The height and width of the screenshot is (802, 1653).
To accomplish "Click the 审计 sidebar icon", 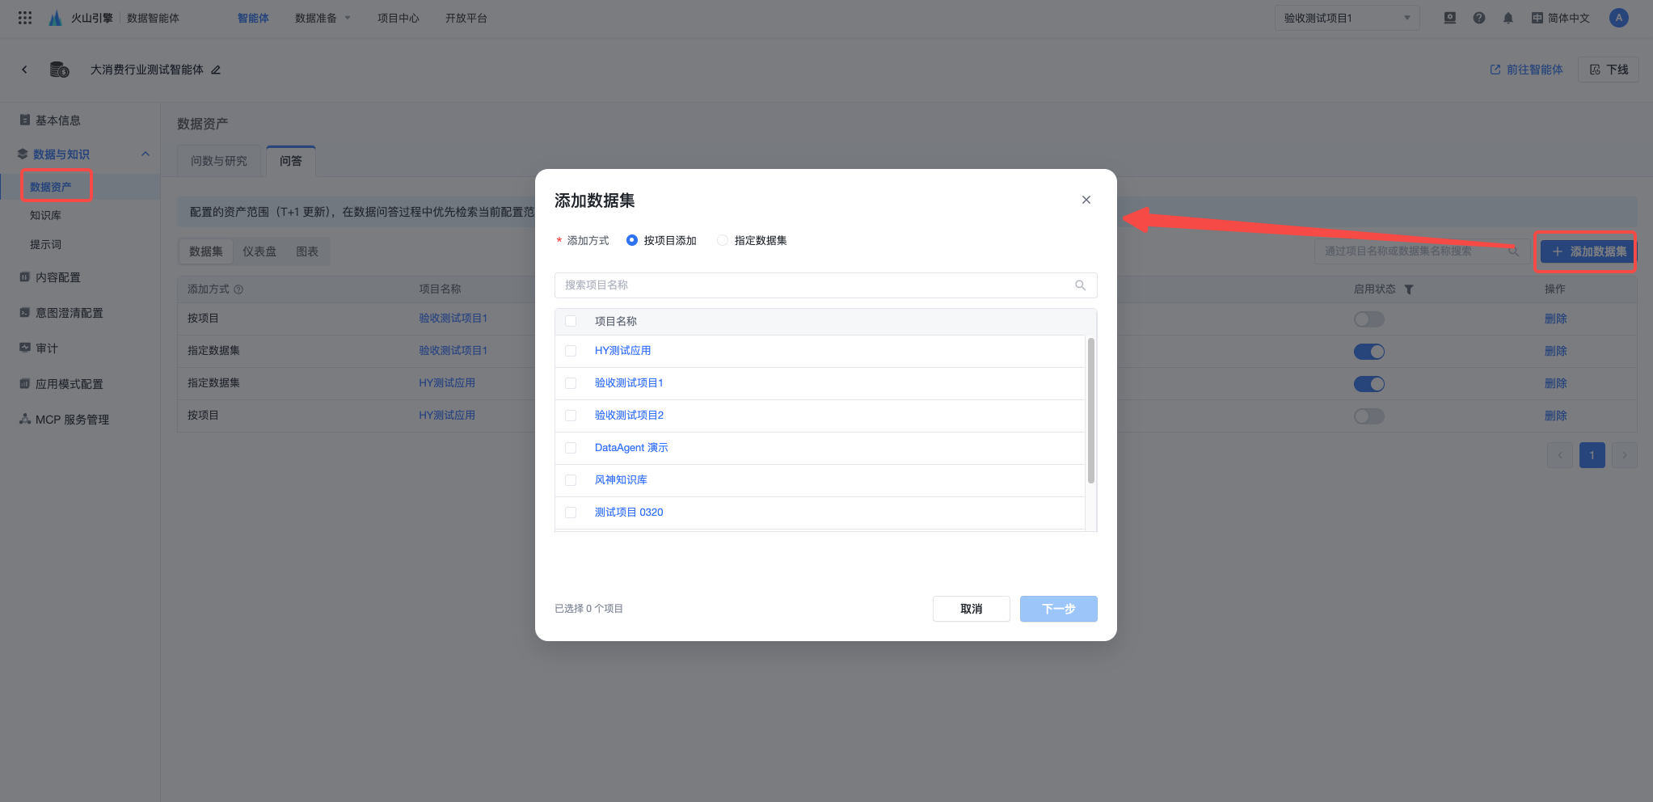I will (x=25, y=348).
